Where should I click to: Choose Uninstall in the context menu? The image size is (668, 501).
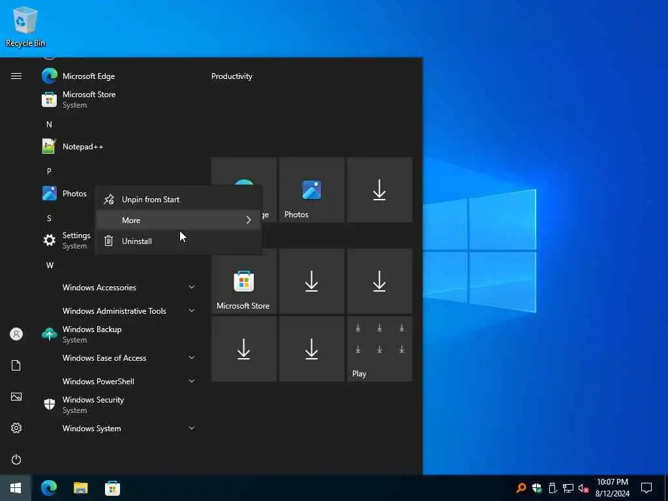[x=179, y=241]
